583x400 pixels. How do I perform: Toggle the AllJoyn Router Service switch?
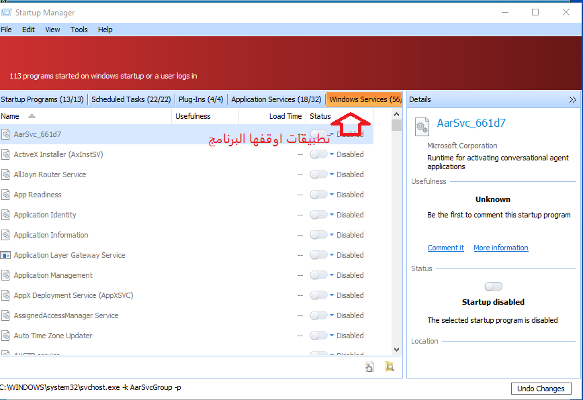tap(318, 174)
